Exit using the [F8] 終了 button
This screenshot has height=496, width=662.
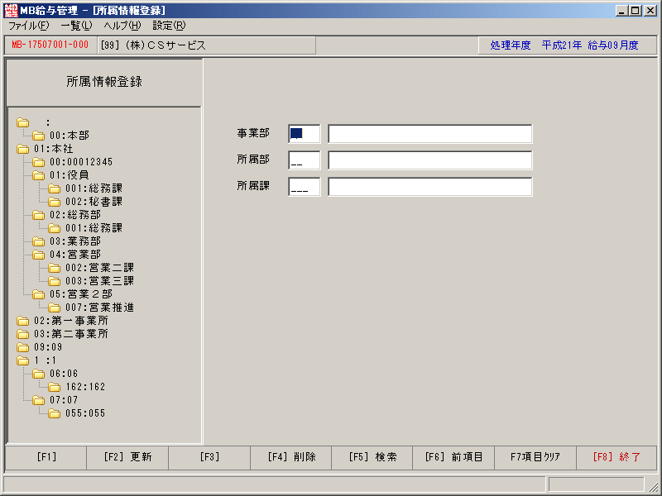tap(616, 457)
